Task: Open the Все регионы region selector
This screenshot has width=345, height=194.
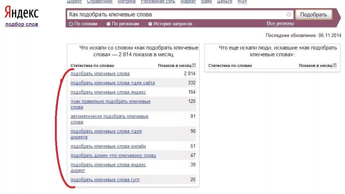Action: point(280,23)
